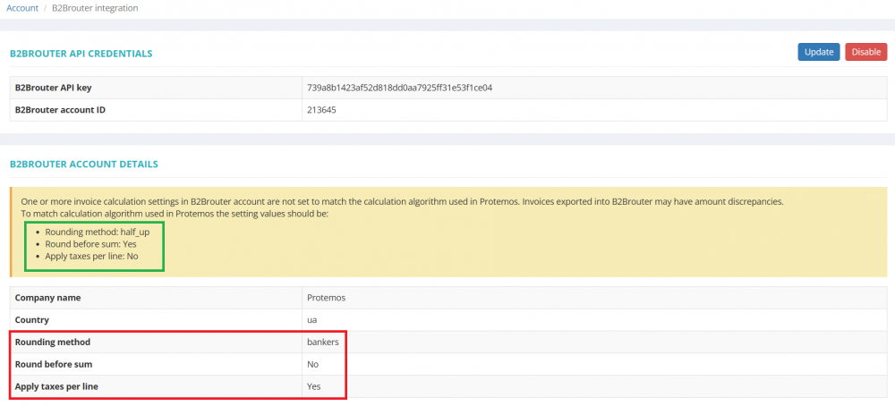The width and height of the screenshot is (895, 406).
Task: Click the yellow warning message text
Action: point(401,202)
